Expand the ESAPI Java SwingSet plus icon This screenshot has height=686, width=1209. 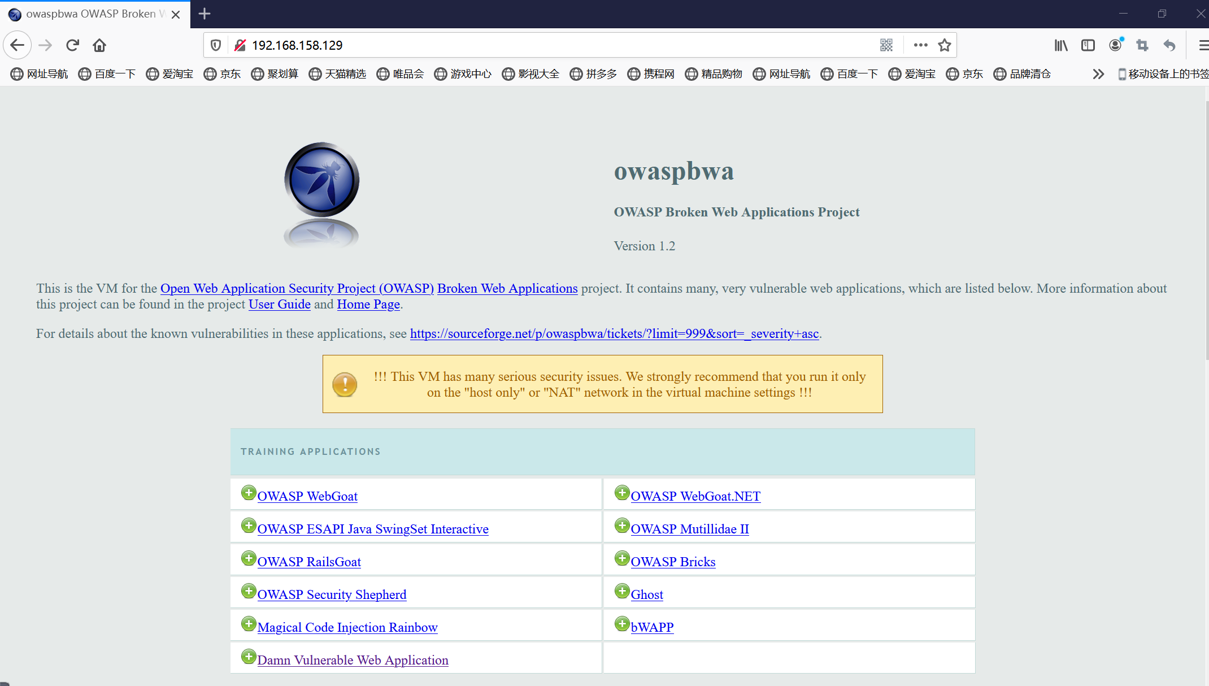click(249, 526)
